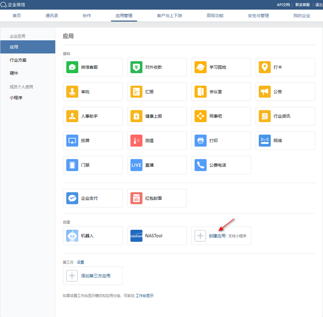Screen dimensions: 323x317
Task: Open the 学习园地 planet icon
Action: click(200, 67)
